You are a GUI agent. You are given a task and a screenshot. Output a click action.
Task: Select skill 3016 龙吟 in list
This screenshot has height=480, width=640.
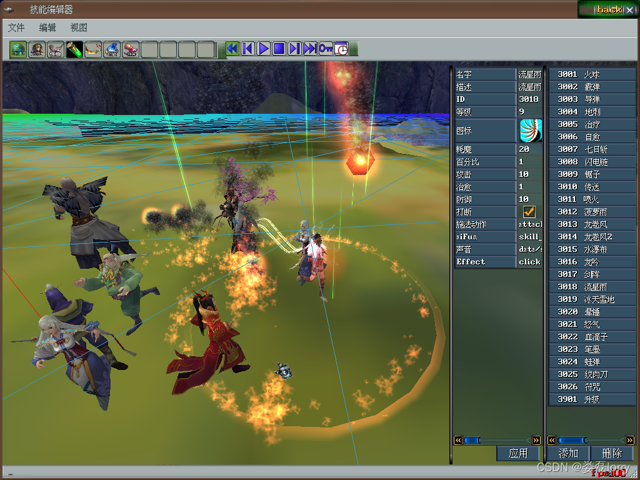pyautogui.click(x=592, y=262)
